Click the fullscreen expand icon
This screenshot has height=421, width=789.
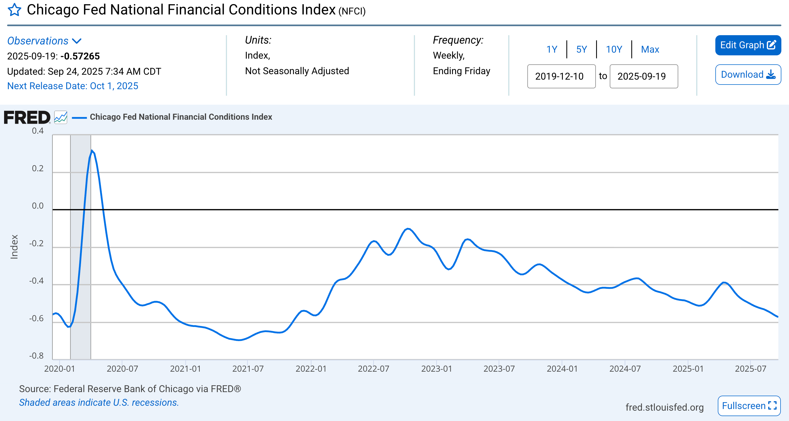(772, 406)
